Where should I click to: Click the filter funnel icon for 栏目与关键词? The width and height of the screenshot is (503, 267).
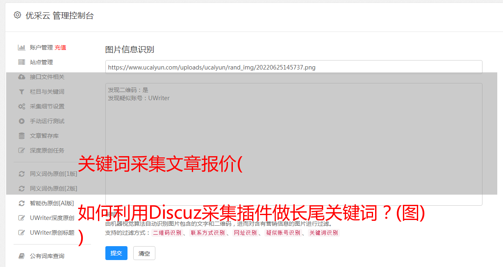click(x=22, y=92)
